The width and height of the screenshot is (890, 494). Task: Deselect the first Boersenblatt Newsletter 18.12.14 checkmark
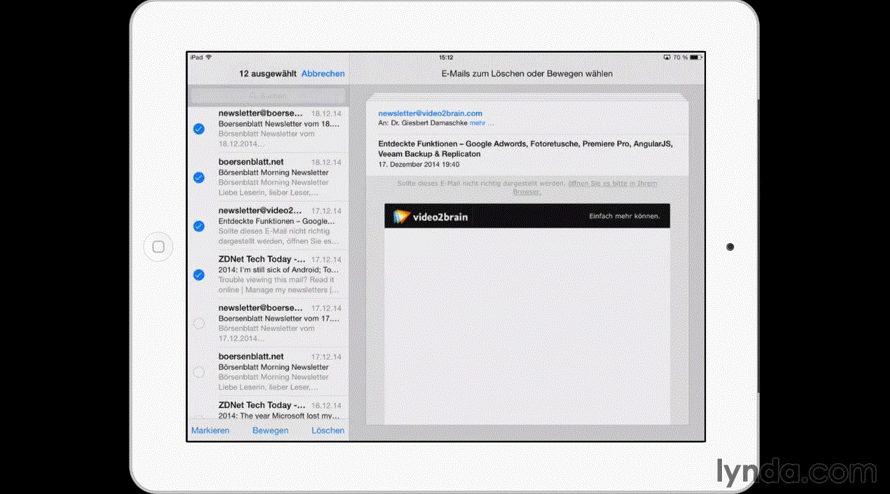click(198, 128)
